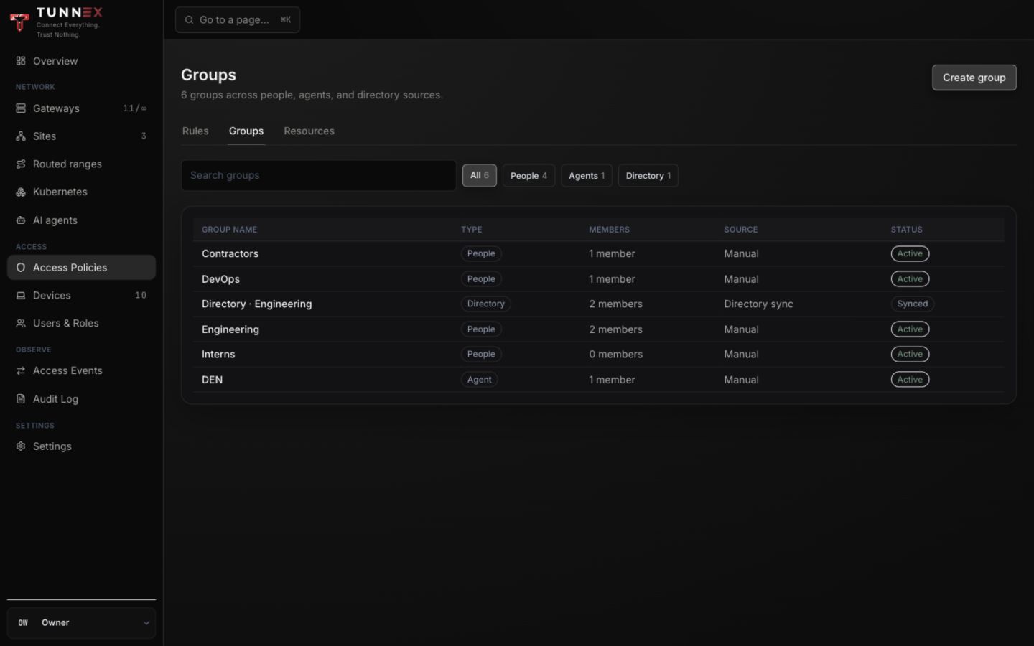Click the Active badge in the DevOps row

pos(910,279)
